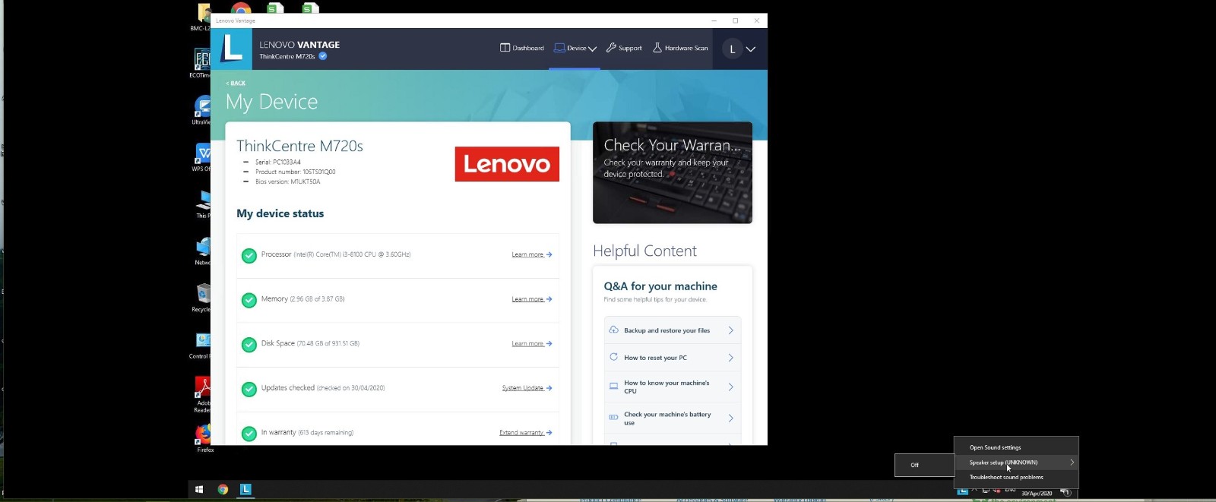Click the Bios version: M1UKT50A text
Viewport: 1216px width, 502px height.
[288, 182]
